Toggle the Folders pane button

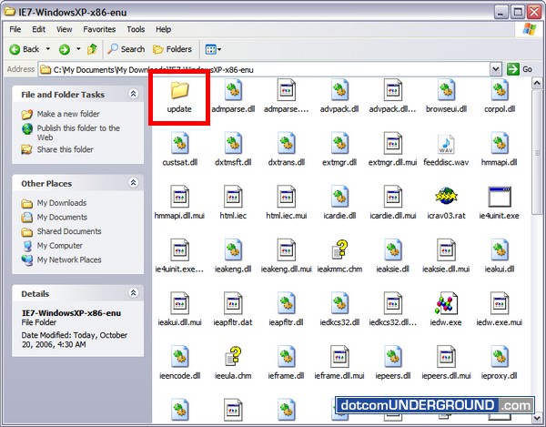coord(172,49)
